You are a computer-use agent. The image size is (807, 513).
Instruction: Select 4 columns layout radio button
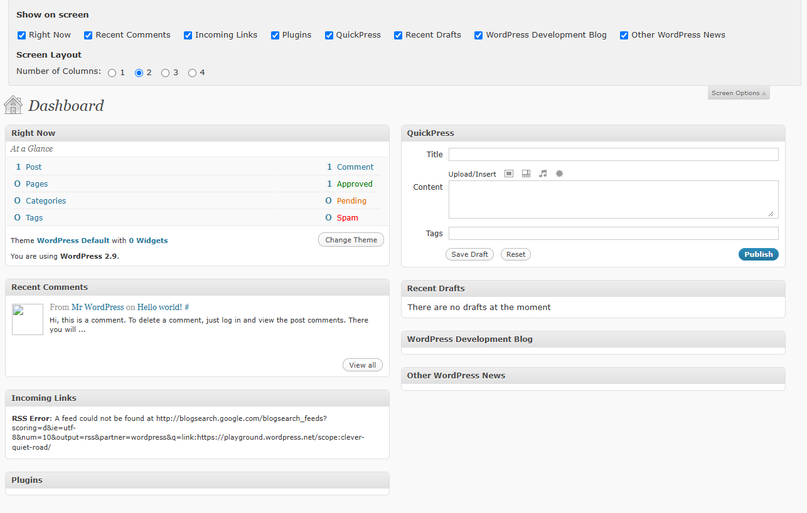pos(192,73)
